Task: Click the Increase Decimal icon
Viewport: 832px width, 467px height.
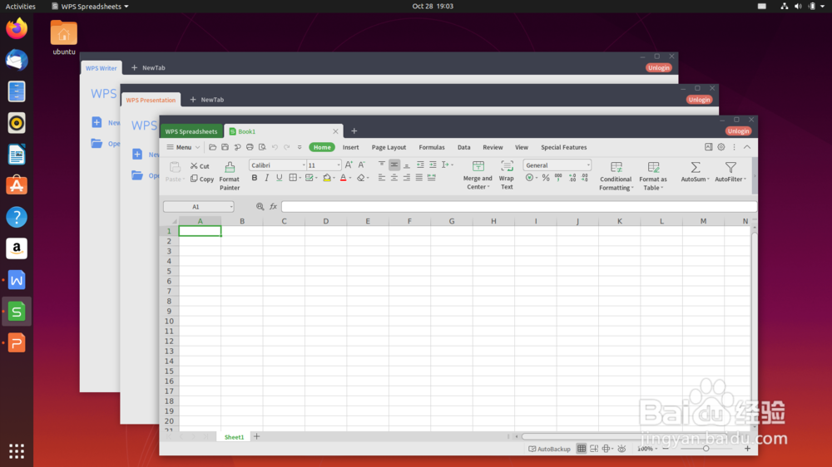Action: point(572,178)
